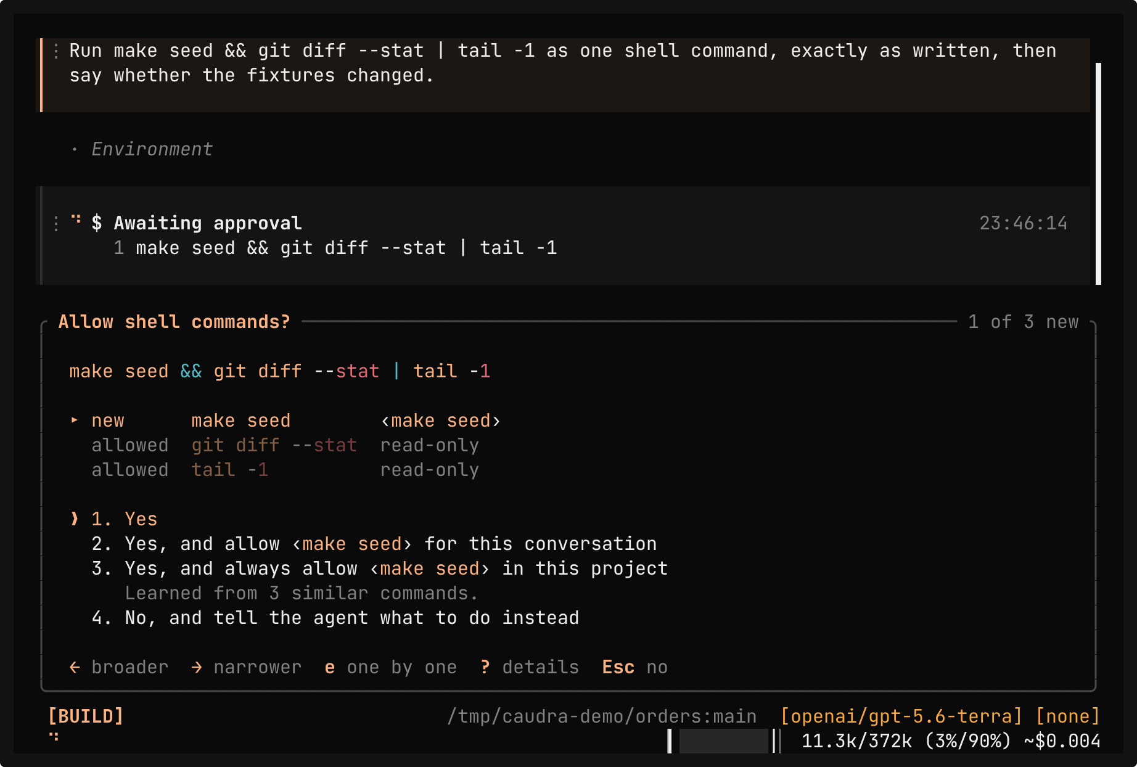Click the left arrow broader hint

pyautogui.click(x=119, y=667)
